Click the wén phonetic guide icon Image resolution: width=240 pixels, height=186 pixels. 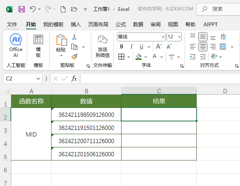[171, 57]
